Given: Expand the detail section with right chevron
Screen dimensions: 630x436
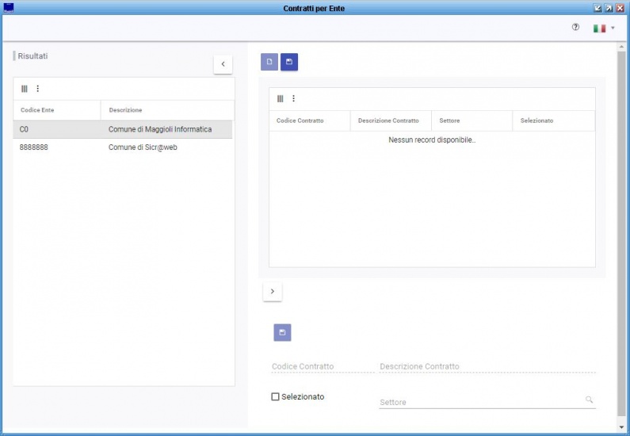Looking at the screenshot, I should click(x=273, y=292).
